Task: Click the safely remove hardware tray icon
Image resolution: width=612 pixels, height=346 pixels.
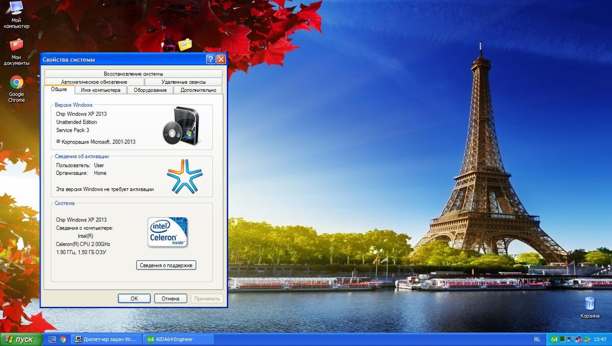Action: point(587,339)
